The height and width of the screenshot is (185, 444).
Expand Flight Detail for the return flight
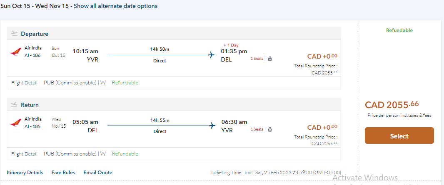click(24, 154)
